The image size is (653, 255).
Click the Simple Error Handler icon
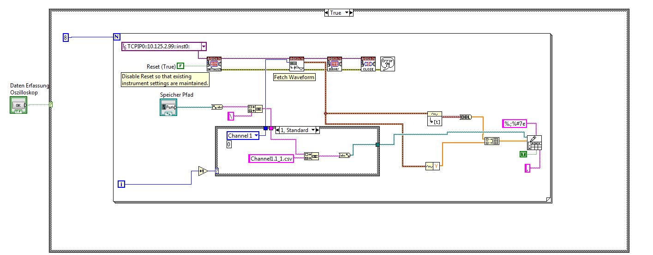388,64
